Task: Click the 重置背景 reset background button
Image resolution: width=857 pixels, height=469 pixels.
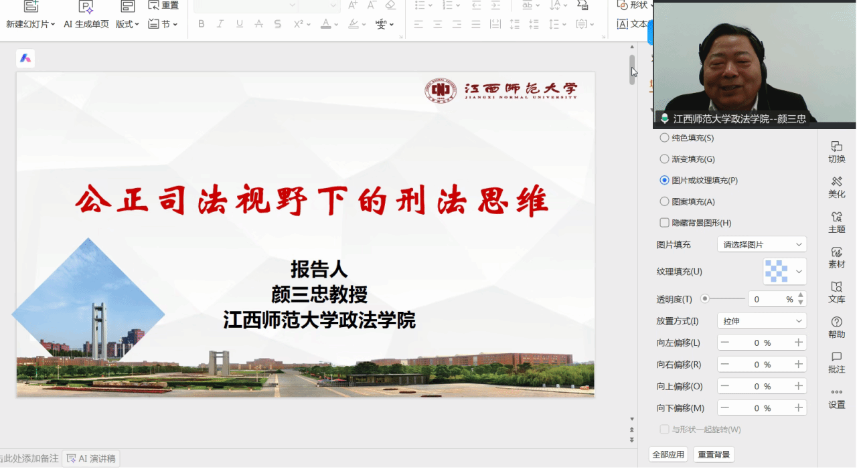Action: coord(714,455)
